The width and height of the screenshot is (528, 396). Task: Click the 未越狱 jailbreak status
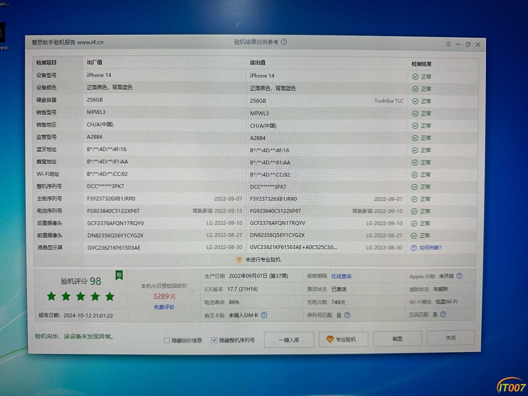[440, 289]
